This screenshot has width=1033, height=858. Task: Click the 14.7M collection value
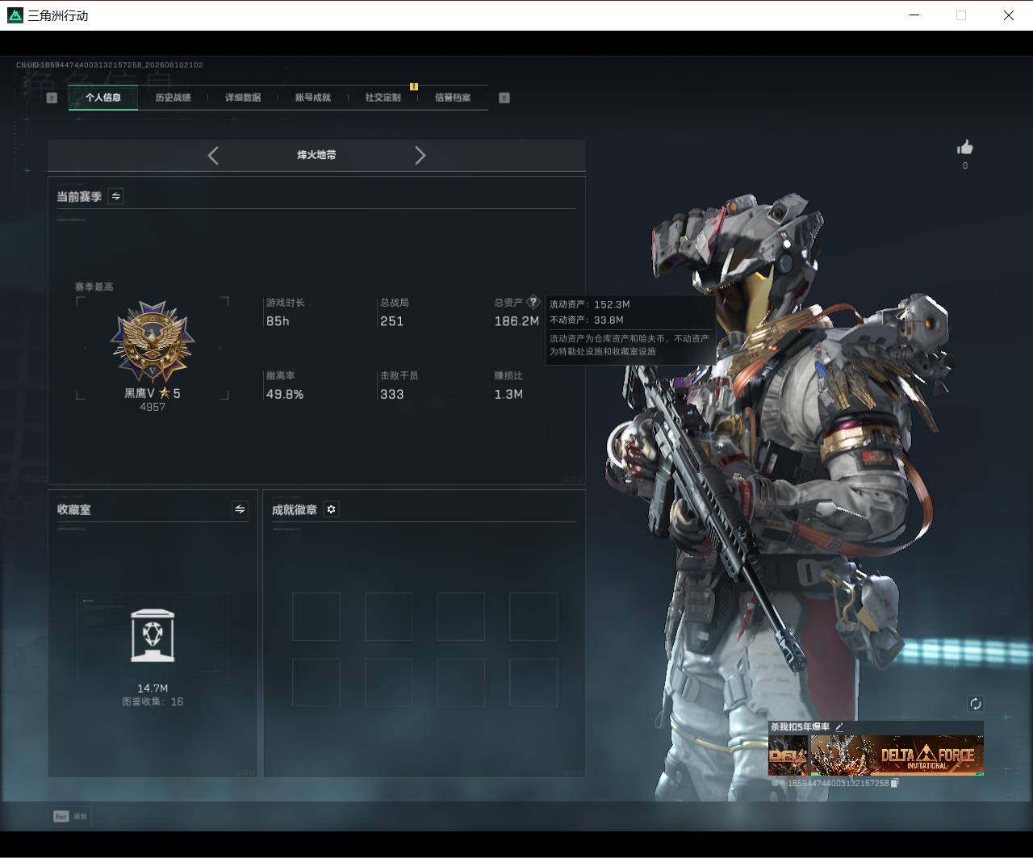tap(153, 688)
